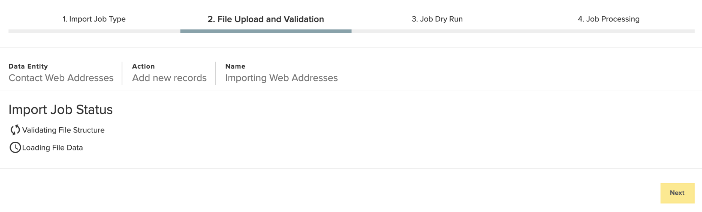Click the clock icon beside Loading File Data

coord(15,148)
